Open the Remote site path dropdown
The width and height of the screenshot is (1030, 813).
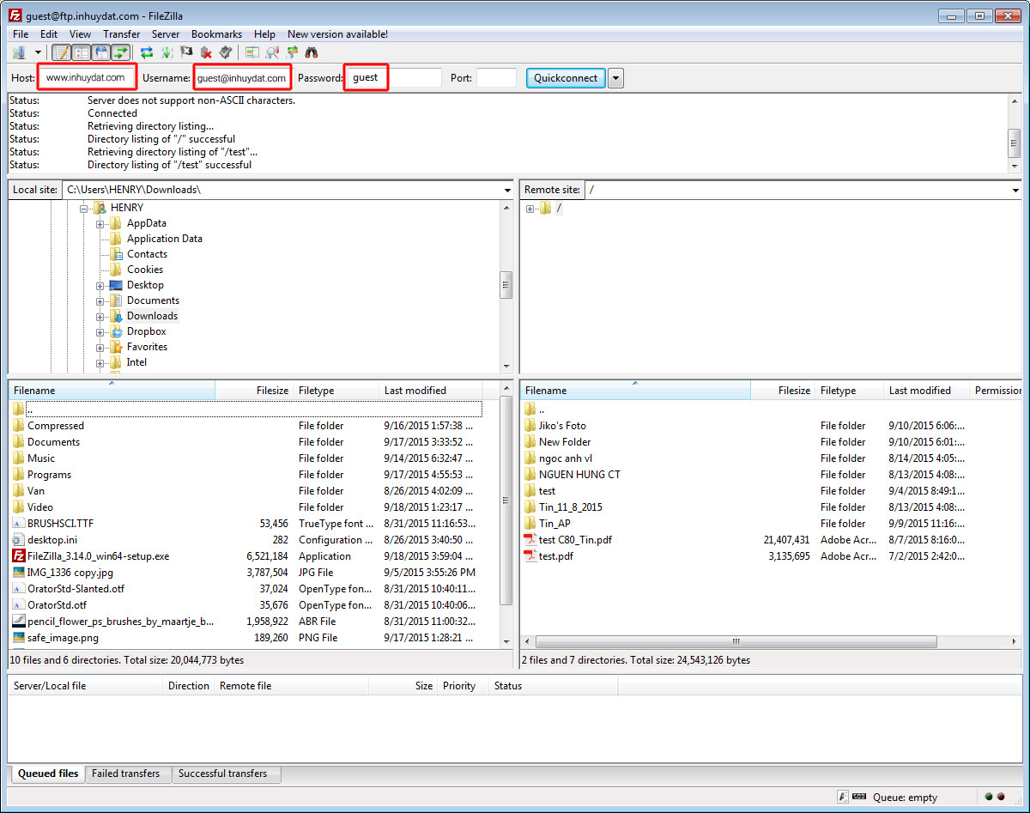(1015, 190)
